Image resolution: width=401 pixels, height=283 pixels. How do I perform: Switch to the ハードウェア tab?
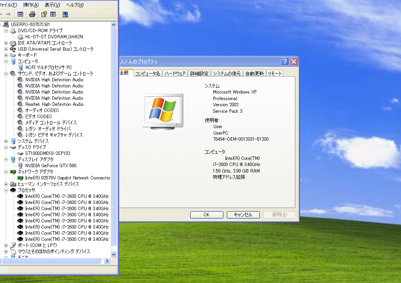[x=175, y=74]
